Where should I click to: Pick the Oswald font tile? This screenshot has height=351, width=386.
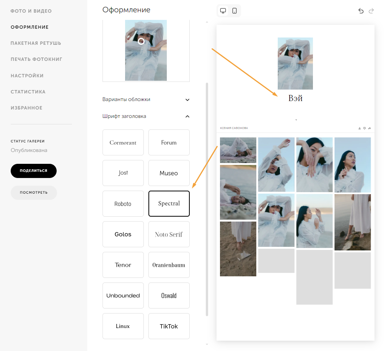click(169, 295)
